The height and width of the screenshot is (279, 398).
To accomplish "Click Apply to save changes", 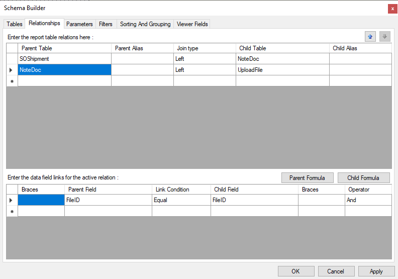I will [x=376, y=271].
